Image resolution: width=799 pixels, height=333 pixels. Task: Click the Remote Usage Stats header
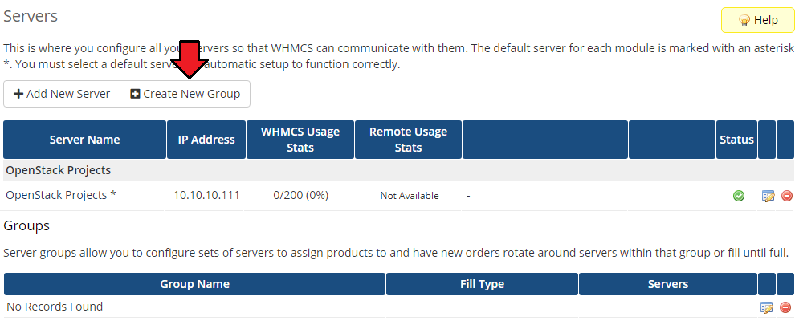point(408,140)
